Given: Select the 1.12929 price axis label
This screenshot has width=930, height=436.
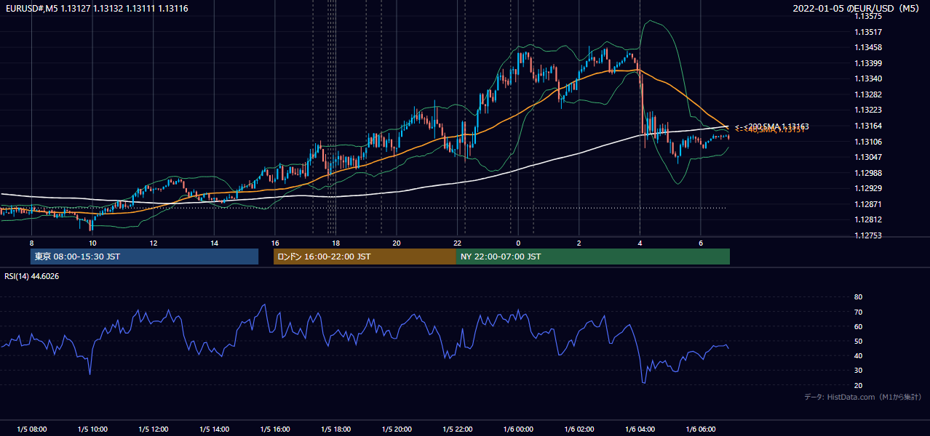Looking at the screenshot, I should tap(867, 188).
